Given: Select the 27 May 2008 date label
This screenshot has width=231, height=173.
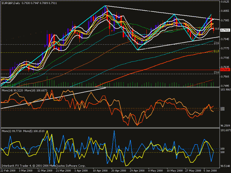Looking at the screenshot, I should coord(193,170).
